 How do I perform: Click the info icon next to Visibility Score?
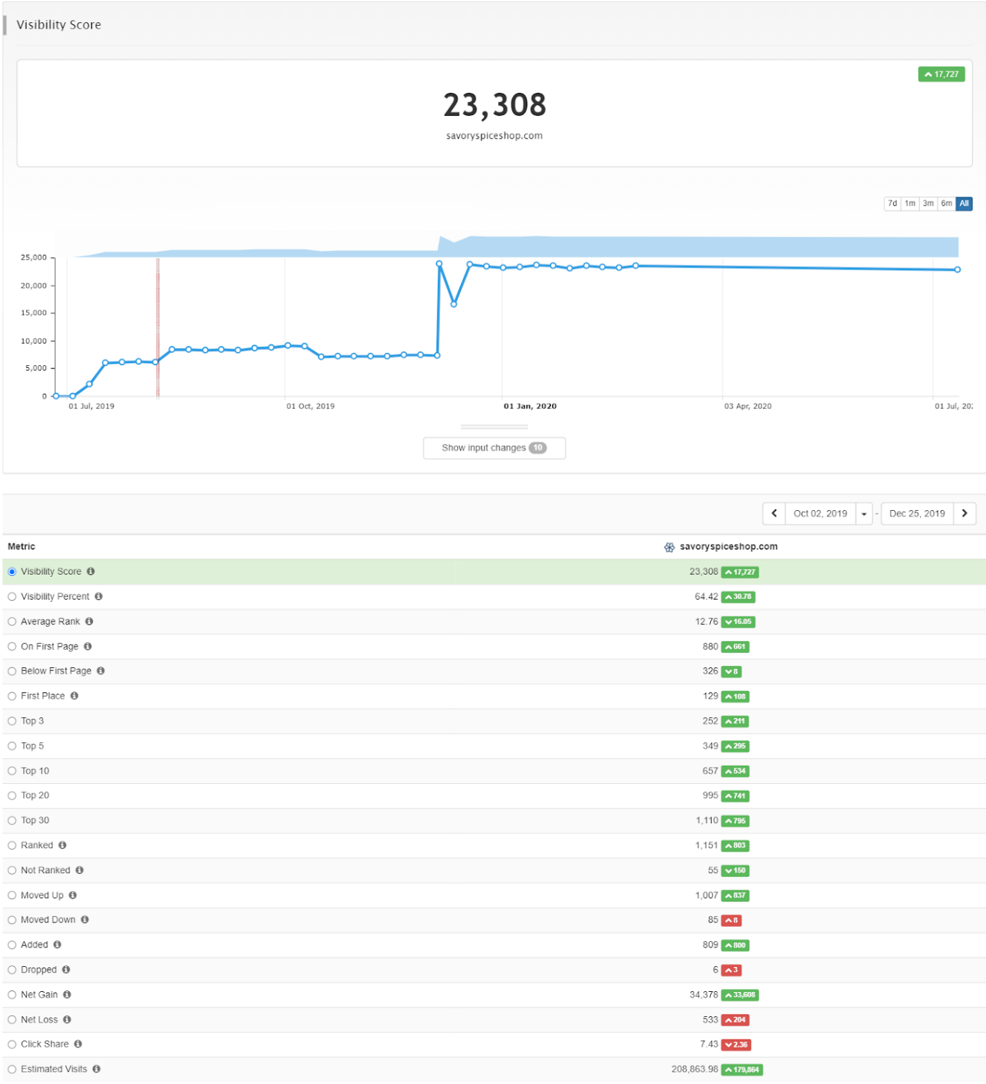[91, 571]
